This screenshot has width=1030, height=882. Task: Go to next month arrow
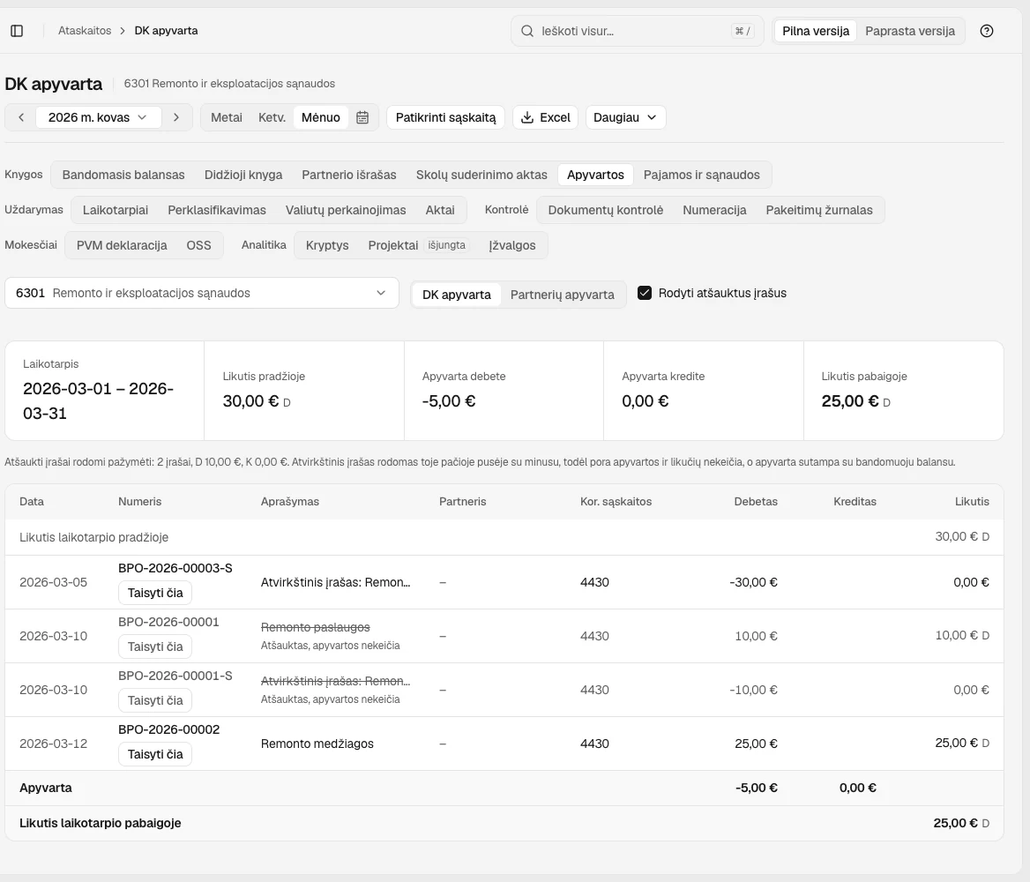tap(176, 117)
